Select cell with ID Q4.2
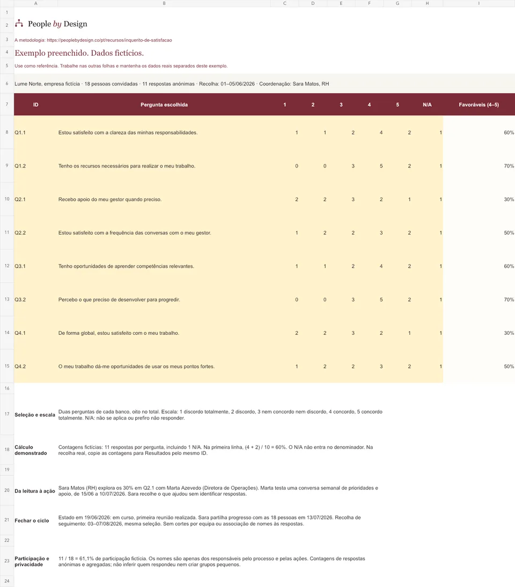This screenshot has width=515, height=587. [x=35, y=366]
